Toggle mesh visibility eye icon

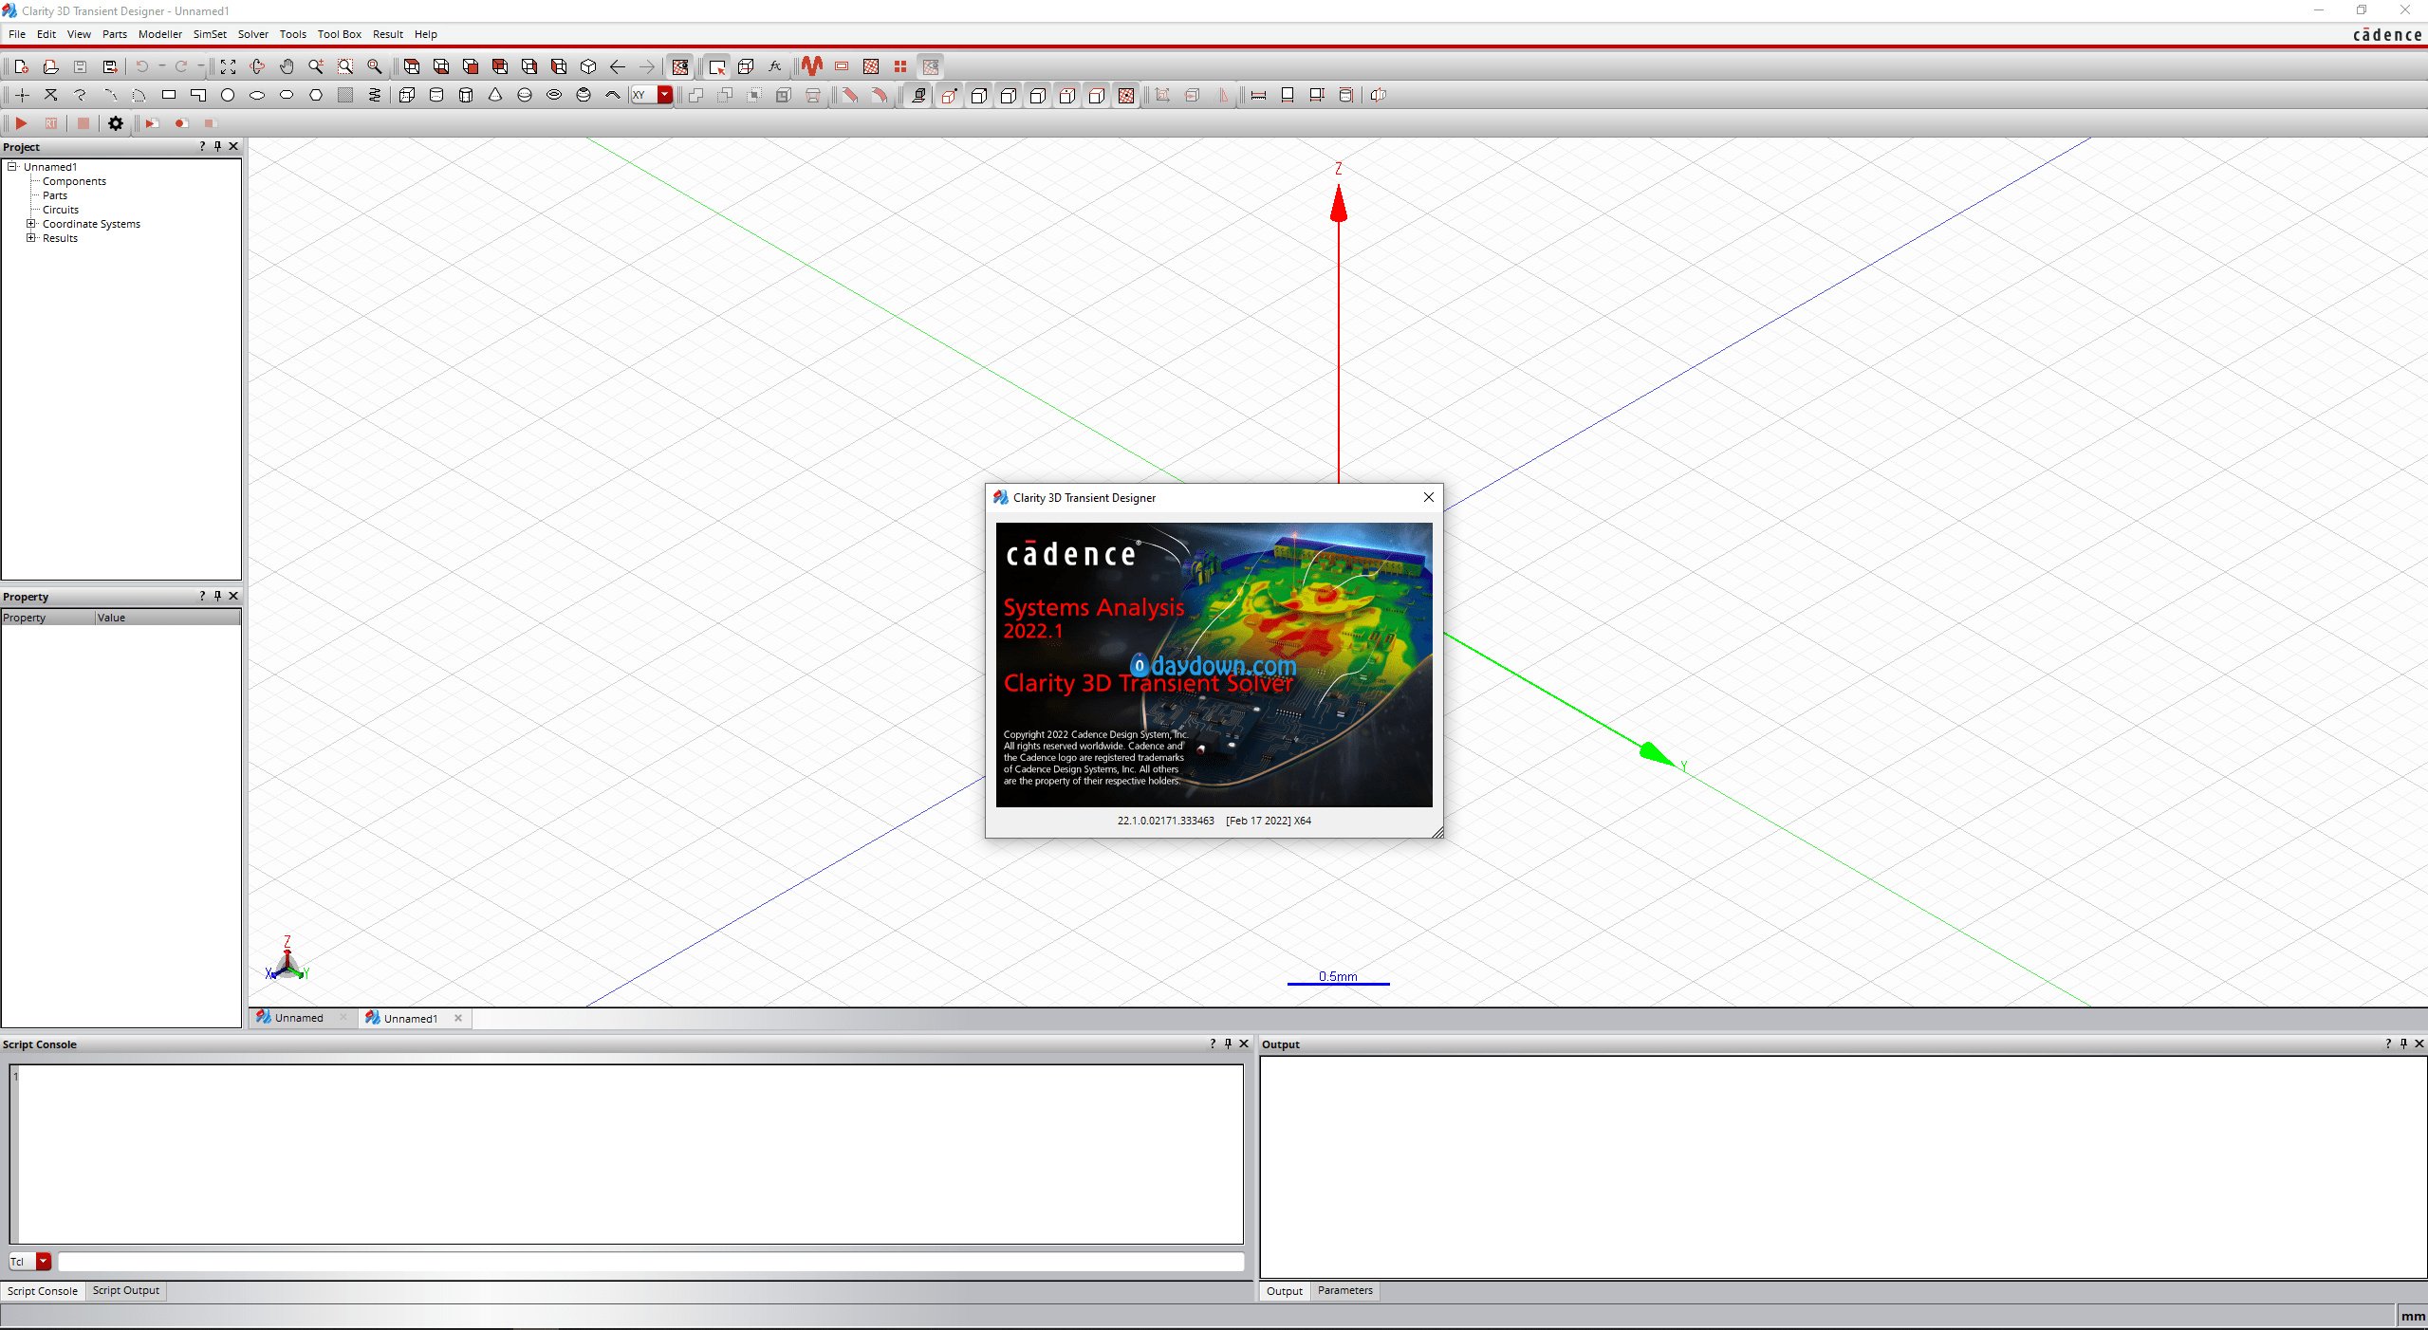tap(680, 66)
